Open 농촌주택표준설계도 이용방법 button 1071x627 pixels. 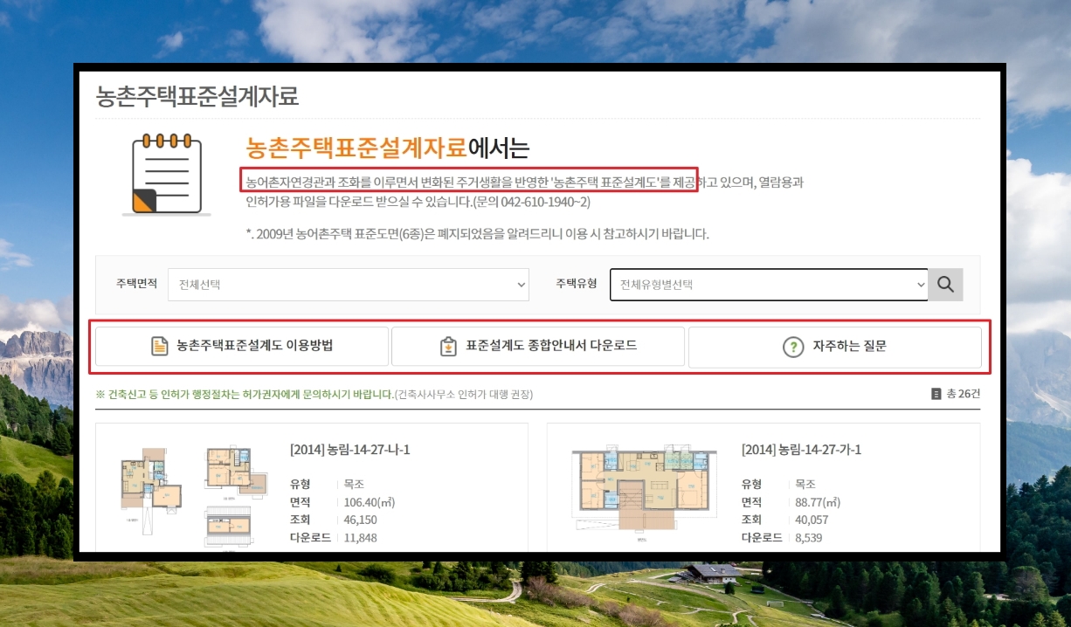(x=242, y=346)
